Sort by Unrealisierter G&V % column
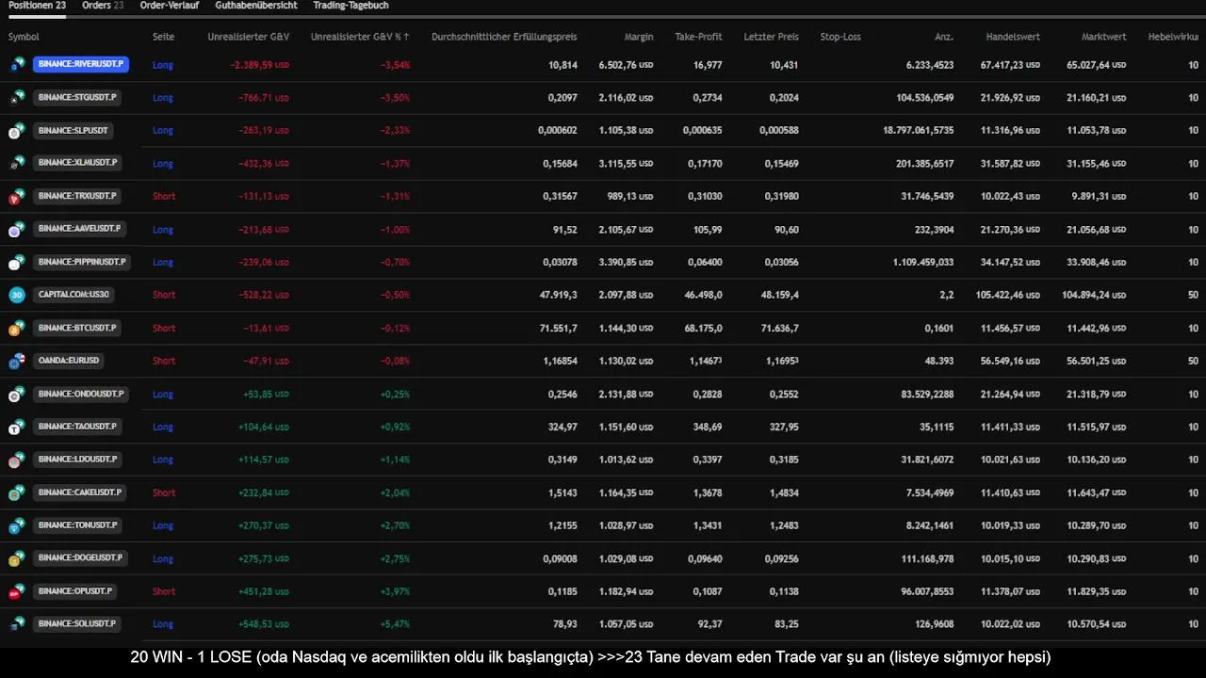This screenshot has height=678, width=1206. [360, 37]
